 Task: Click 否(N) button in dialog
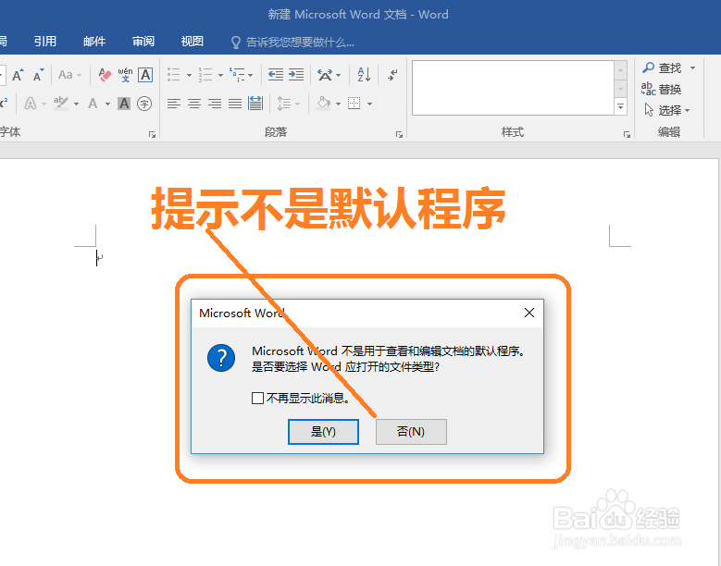[411, 432]
